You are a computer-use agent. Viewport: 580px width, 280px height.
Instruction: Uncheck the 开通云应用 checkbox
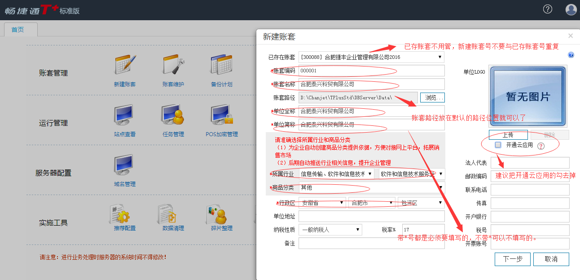(x=498, y=145)
